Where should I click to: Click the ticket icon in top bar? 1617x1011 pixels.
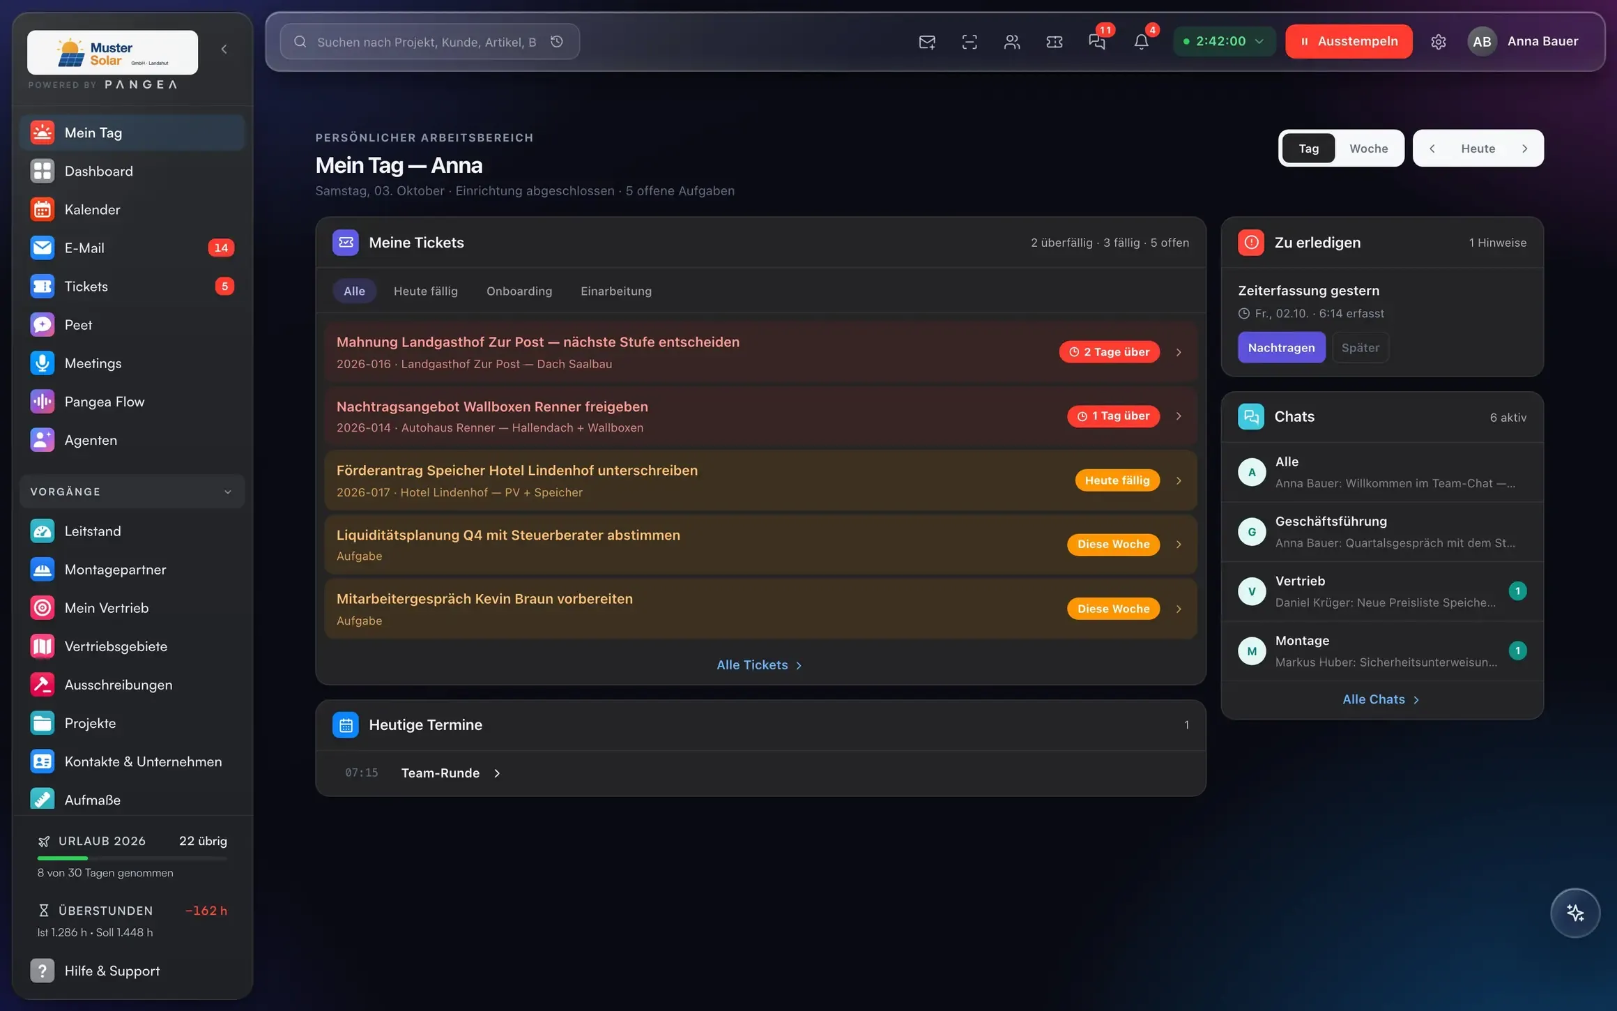(1055, 42)
